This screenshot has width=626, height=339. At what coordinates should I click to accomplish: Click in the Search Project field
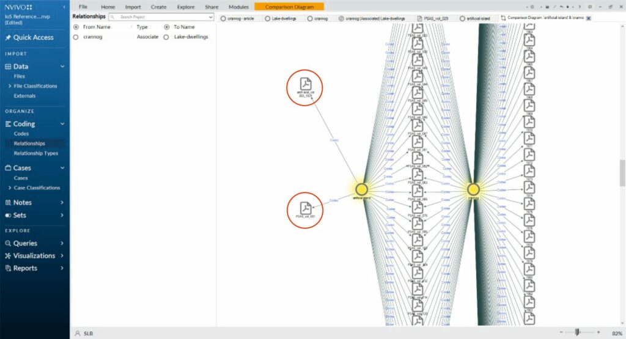pos(161,17)
